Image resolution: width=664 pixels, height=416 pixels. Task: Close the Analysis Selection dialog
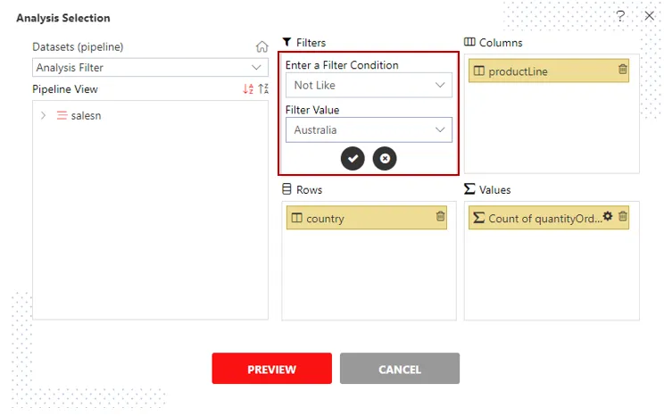[649, 16]
